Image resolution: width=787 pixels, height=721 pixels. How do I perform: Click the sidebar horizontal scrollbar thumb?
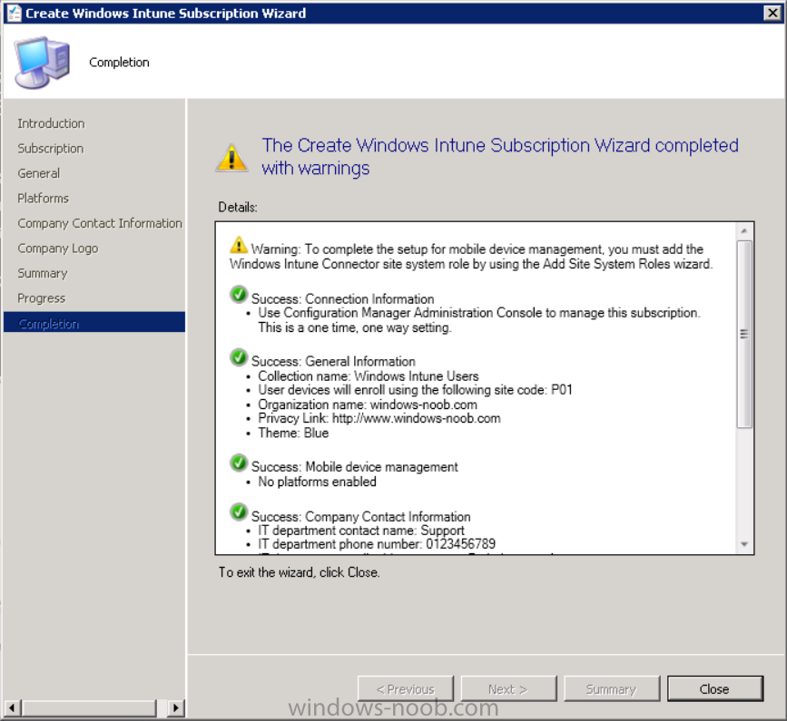[89, 708]
